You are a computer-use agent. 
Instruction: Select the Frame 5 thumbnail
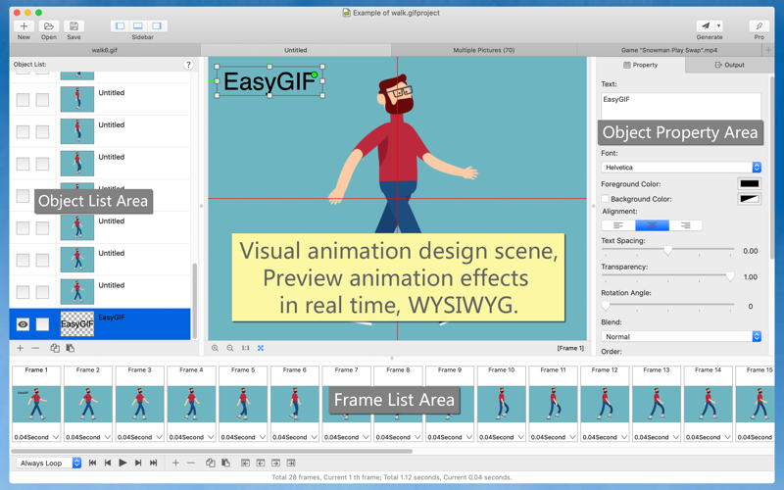[x=243, y=404]
